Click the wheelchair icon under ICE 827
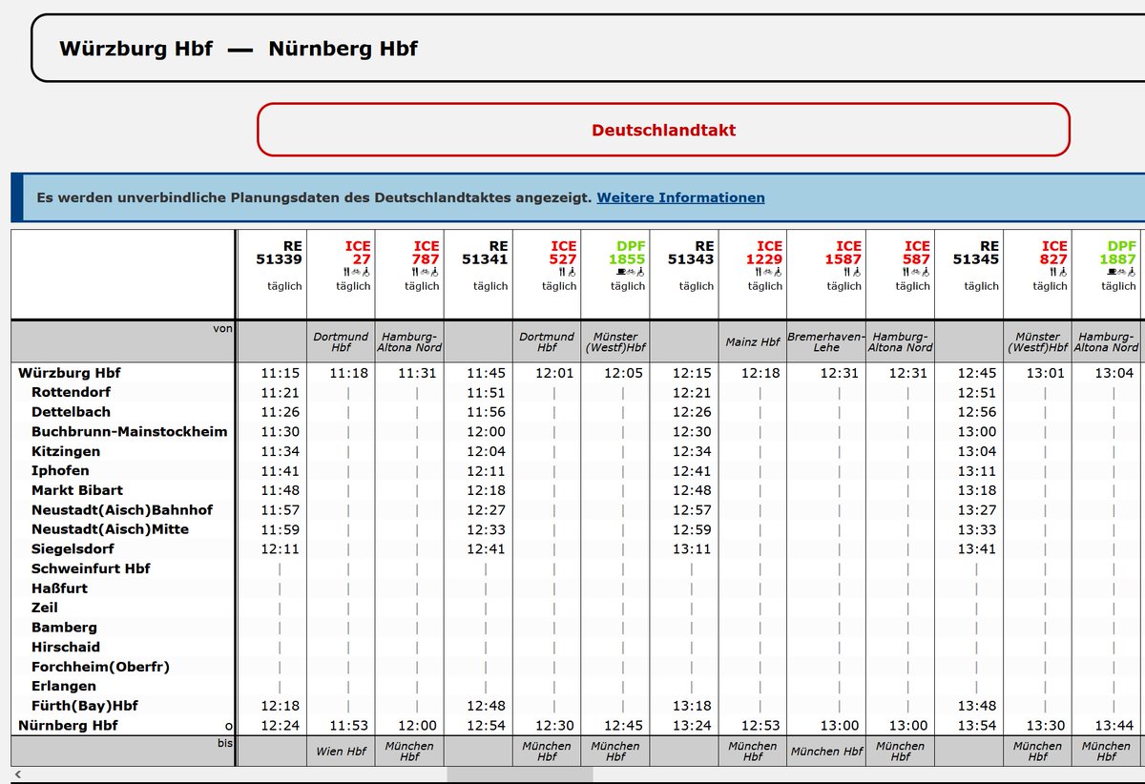Image resolution: width=1145 pixels, height=784 pixels. (x=1063, y=272)
